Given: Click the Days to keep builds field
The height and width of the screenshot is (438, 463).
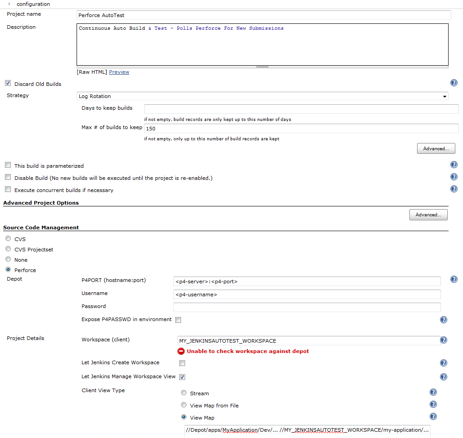Looking at the screenshot, I should (301, 109).
